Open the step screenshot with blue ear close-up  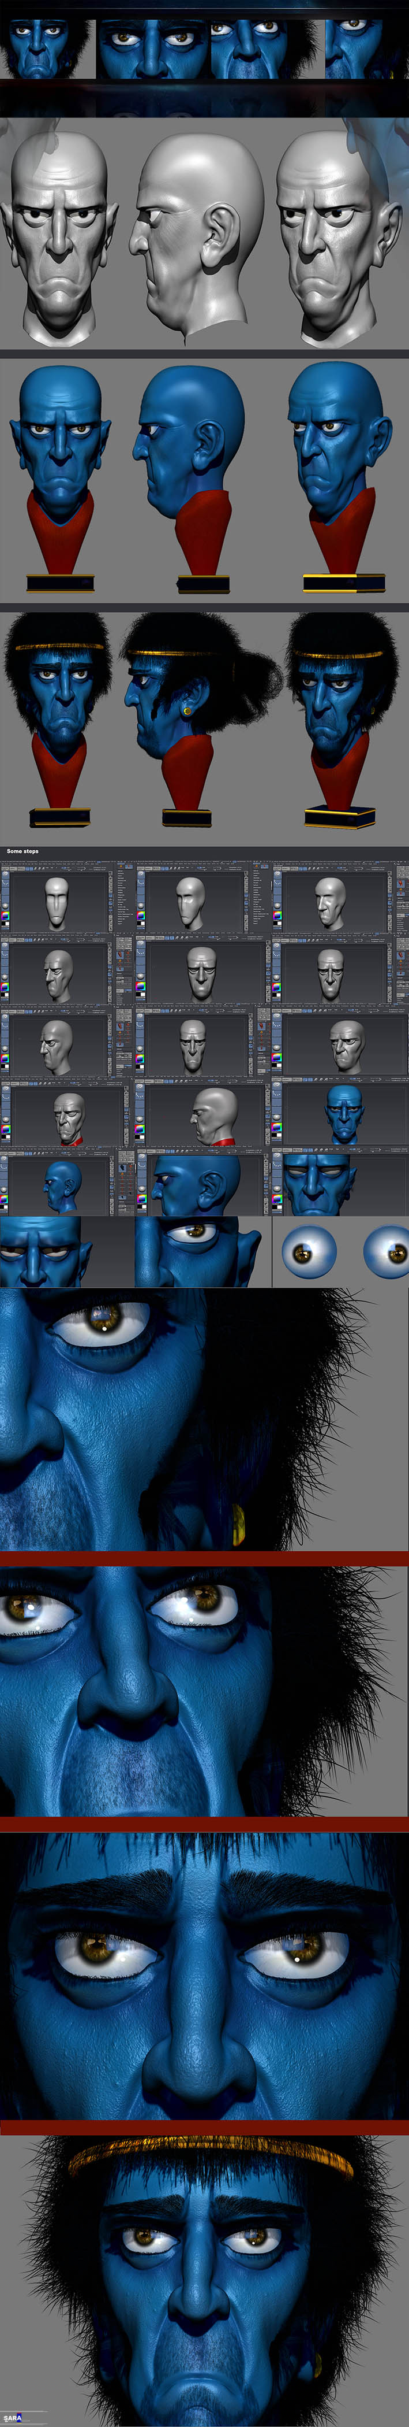(x=203, y=1183)
